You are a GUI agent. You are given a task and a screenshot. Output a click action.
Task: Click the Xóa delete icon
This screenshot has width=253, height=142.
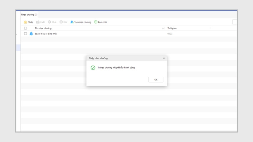coord(61,22)
